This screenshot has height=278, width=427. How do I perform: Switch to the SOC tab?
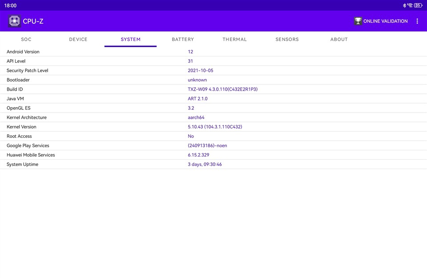point(26,39)
